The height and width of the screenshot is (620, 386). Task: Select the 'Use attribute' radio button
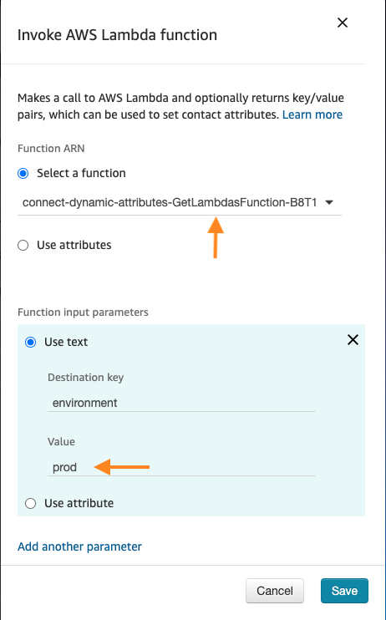30,503
